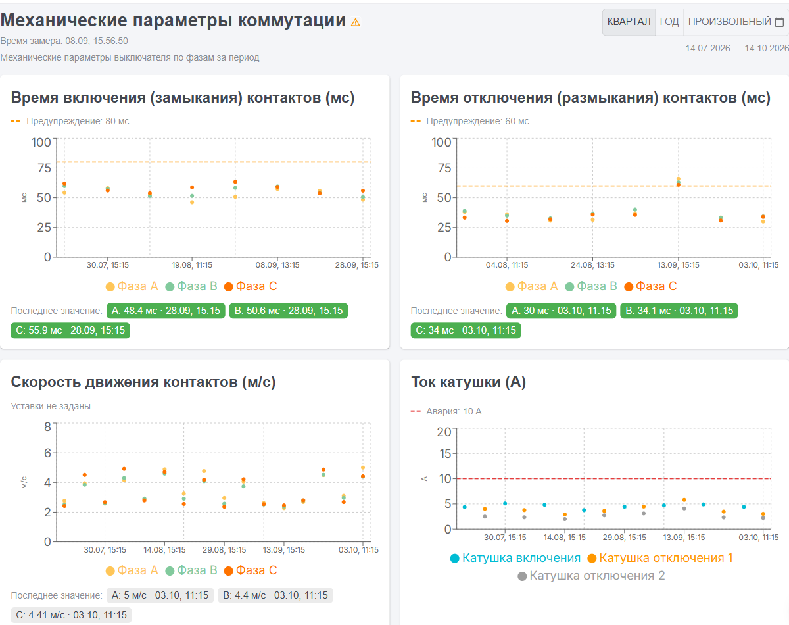This screenshot has width=789, height=625.
Task: Click the badge C: 55.9 мс · 28.09, 15:15
Action: 70,330
